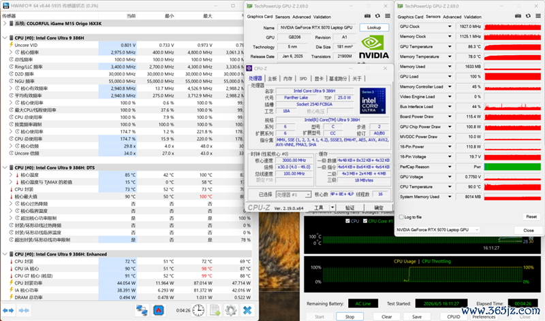Click 验证 button in CPU-Z
Screen dimensions: 545x321
(349, 207)
